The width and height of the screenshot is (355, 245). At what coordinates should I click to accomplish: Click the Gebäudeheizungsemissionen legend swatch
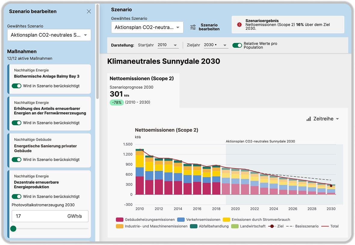[119, 220]
